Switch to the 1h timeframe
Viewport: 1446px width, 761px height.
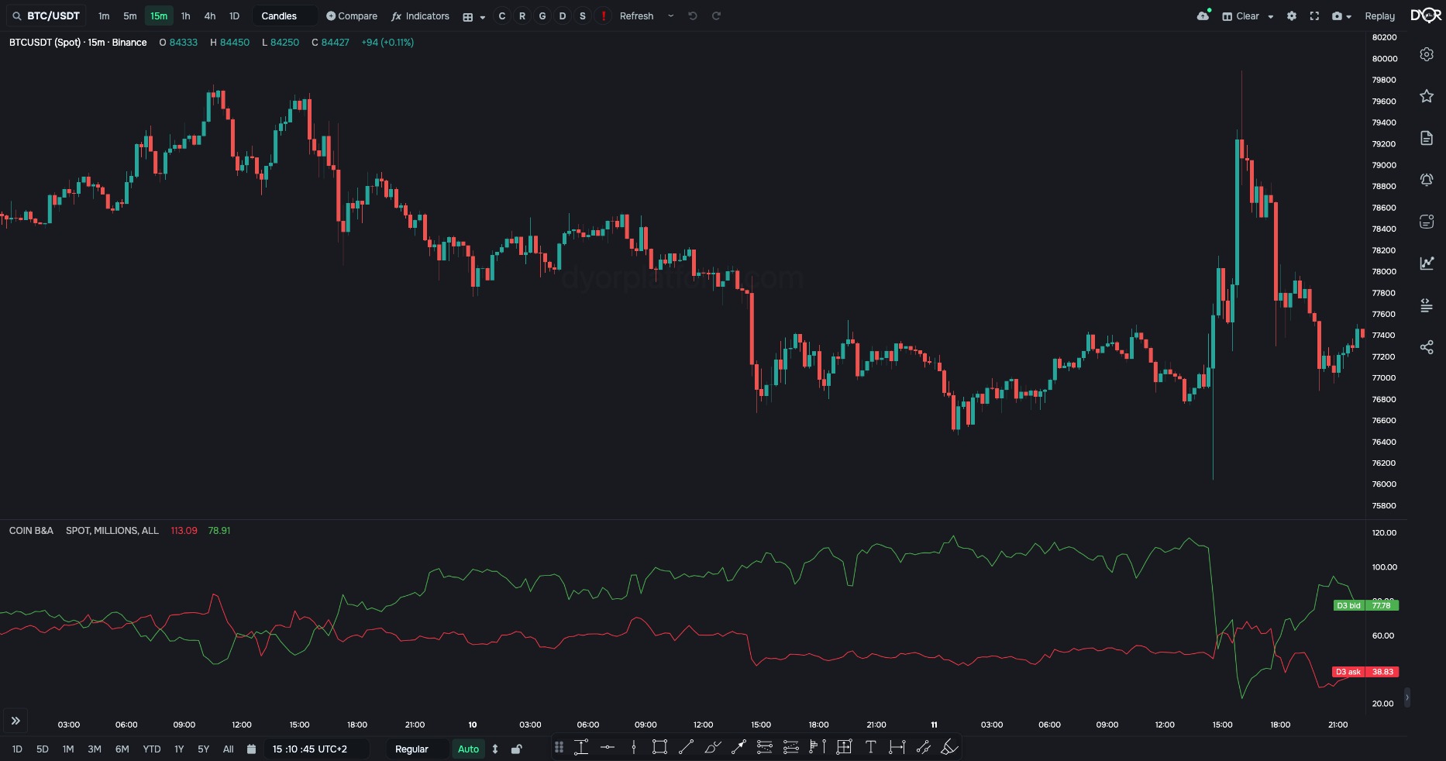pyautogui.click(x=185, y=16)
